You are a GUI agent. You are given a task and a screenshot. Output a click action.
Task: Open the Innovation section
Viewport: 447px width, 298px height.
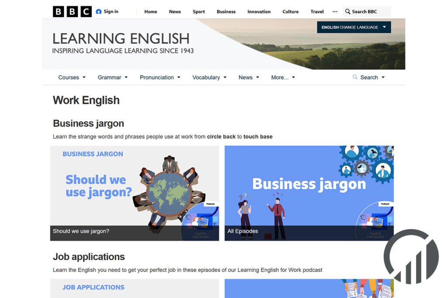coord(259,12)
